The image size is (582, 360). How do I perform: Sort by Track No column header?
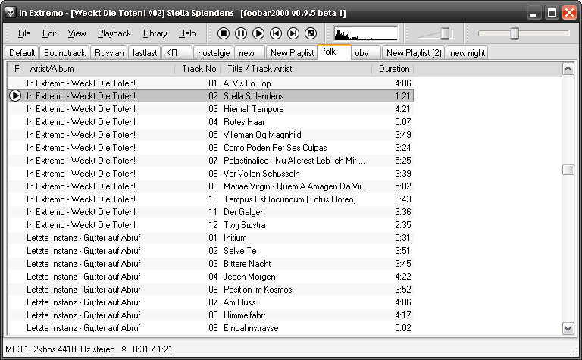point(198,69)
